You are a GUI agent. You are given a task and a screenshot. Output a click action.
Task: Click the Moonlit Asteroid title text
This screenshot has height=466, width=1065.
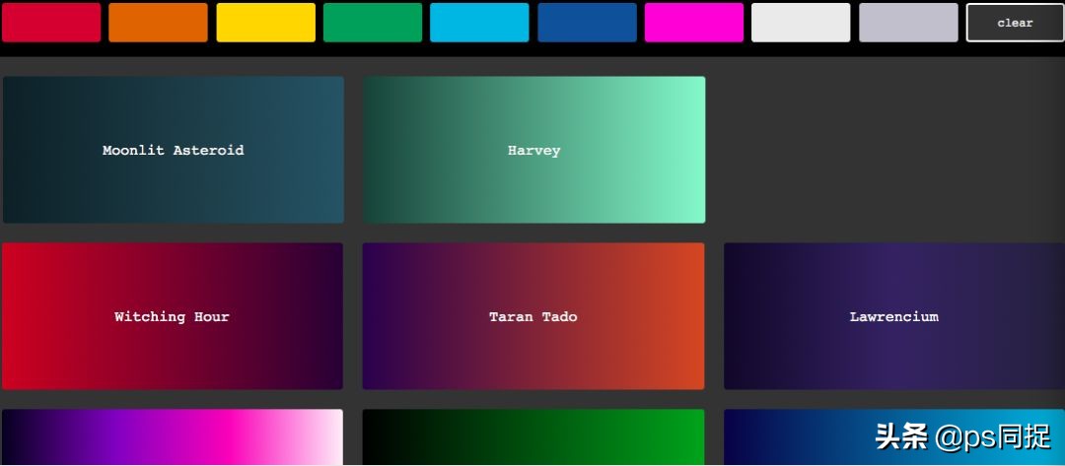click(174, 150)
